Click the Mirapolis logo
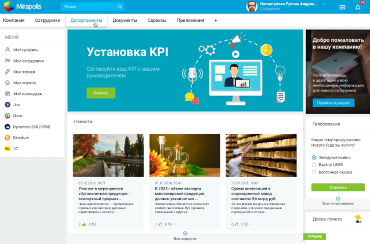 [23, 6]
